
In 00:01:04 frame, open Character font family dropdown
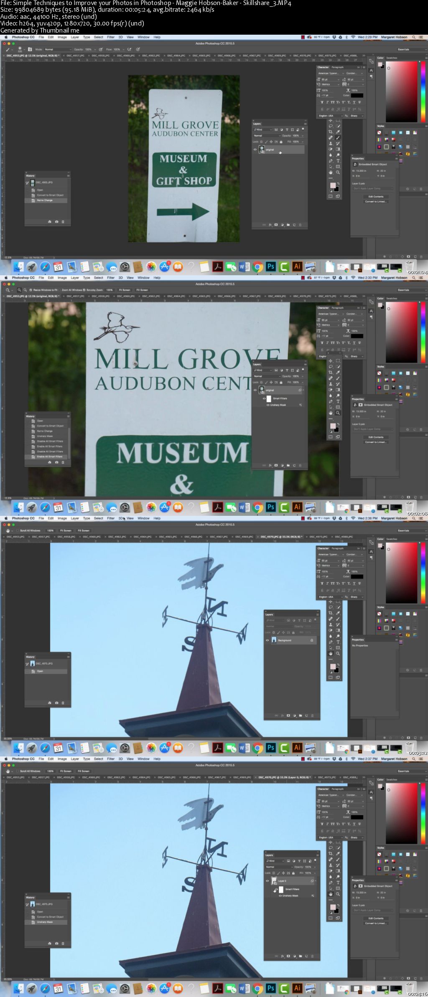click(x=331, y=74)
